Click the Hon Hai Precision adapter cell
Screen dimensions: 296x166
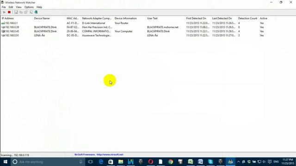coord(97,27)
